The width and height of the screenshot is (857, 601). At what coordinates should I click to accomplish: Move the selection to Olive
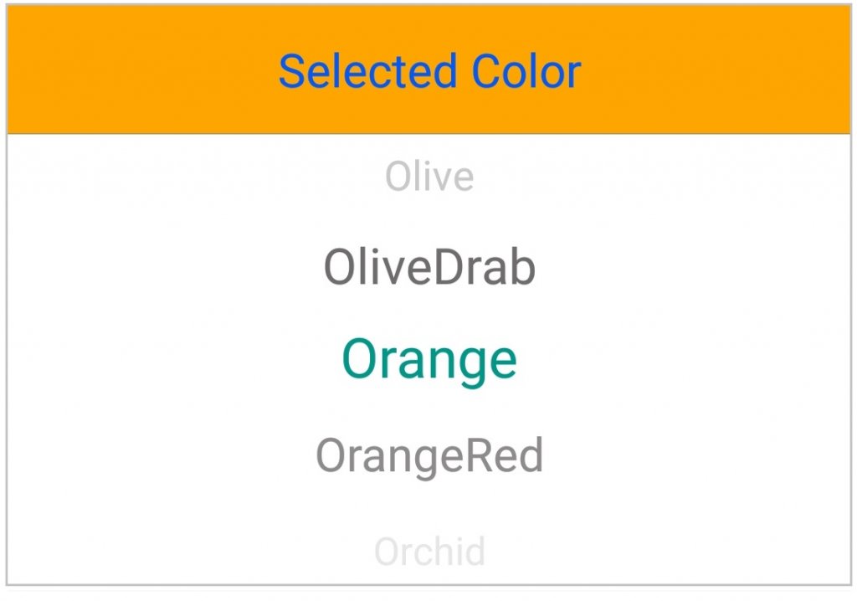(x=429, y=177)
